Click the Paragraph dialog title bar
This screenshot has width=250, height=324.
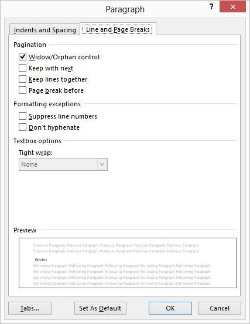[x=125, y=9]
